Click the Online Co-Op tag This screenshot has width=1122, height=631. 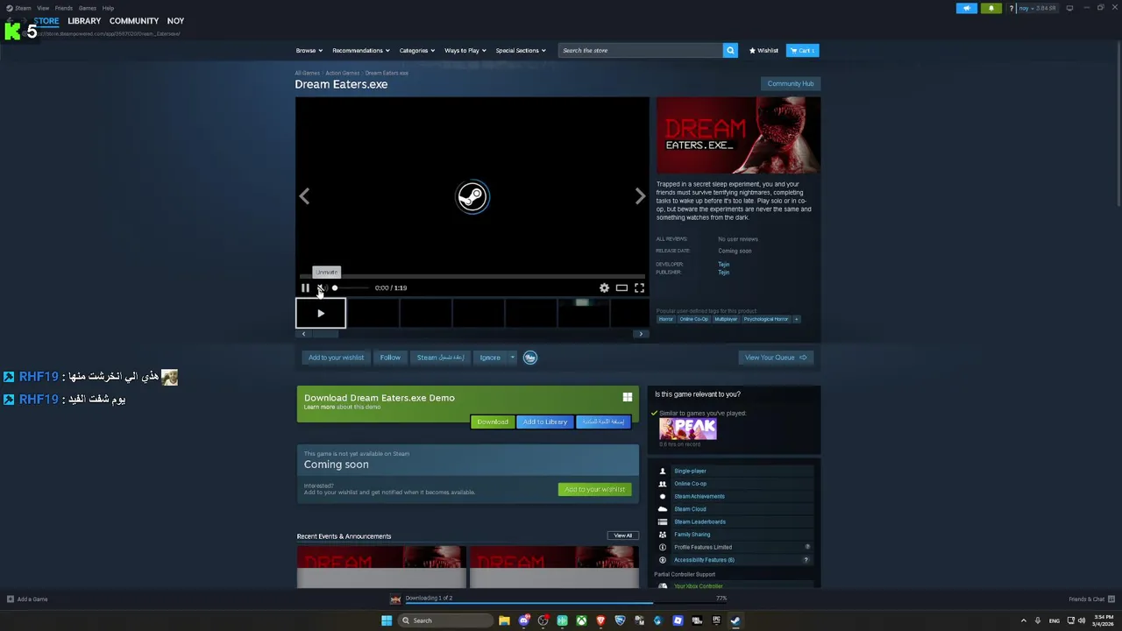pyautogui.click(x=693, y=319)
